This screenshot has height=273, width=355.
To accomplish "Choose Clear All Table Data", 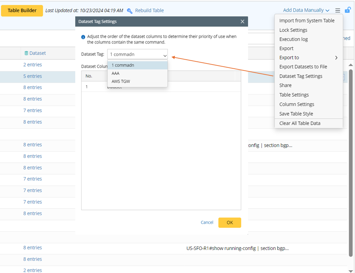I will (300, 123).
